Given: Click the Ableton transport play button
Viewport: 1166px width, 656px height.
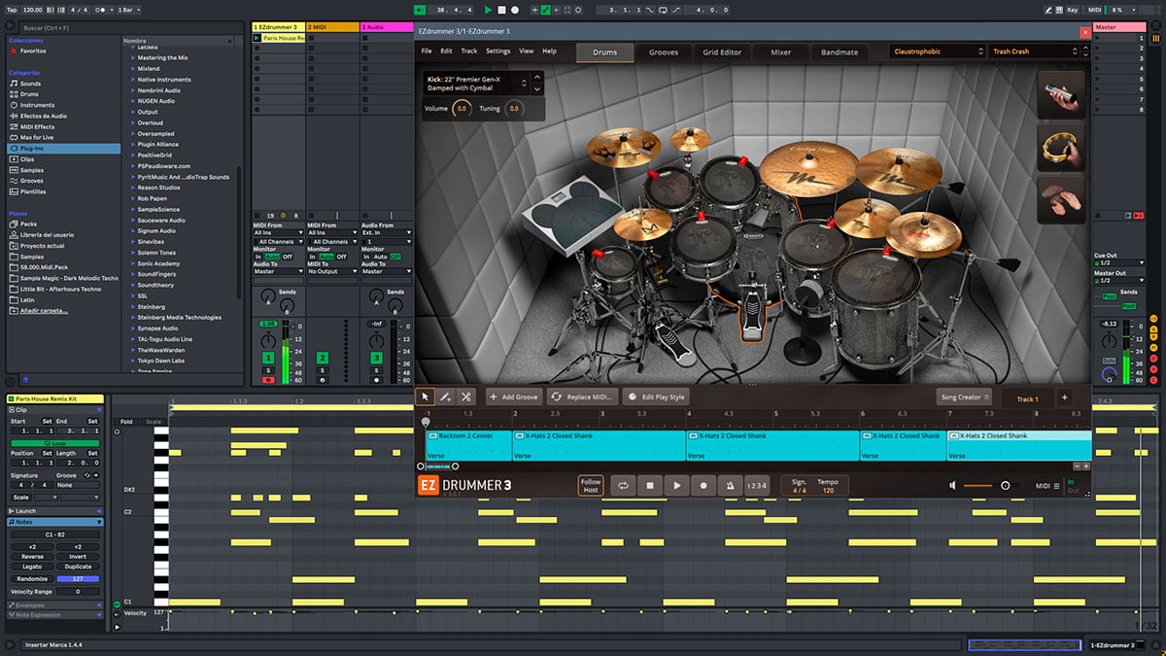Looking at the screenshot, I should [489, 10].
